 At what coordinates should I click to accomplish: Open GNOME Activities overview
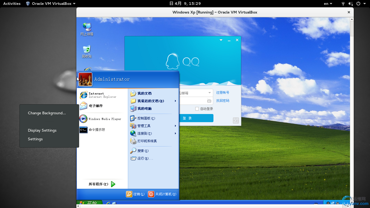click(12, 4)
